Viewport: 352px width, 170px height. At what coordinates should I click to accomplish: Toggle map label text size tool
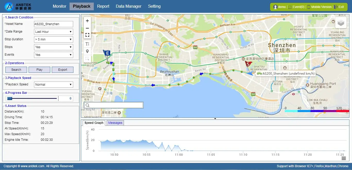point(87,44)
